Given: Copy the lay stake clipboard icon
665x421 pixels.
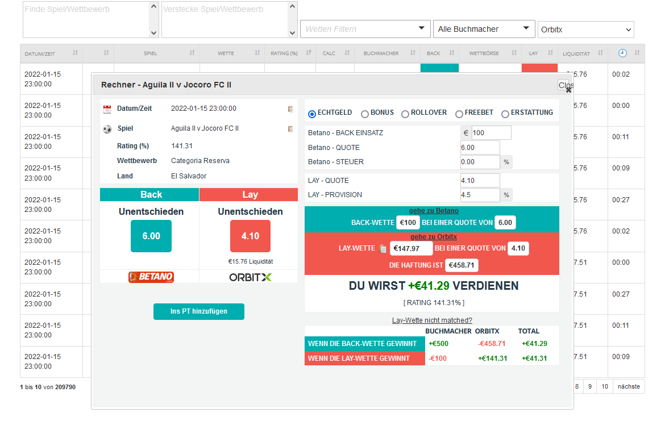Looking at the screenshot, I should click(383, 248).
